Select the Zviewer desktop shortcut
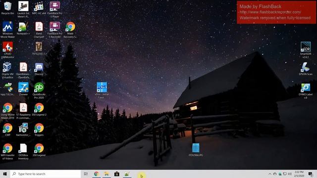Viewport: 317px width, 178px height. (x=23, y=89)
